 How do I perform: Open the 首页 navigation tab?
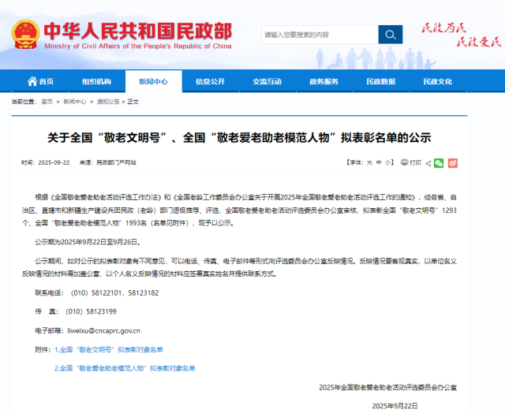(x=40, y=81)
